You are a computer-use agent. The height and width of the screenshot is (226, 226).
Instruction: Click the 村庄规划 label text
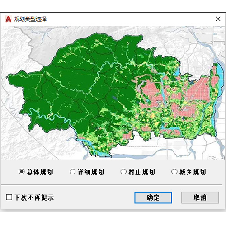(142, 172)
